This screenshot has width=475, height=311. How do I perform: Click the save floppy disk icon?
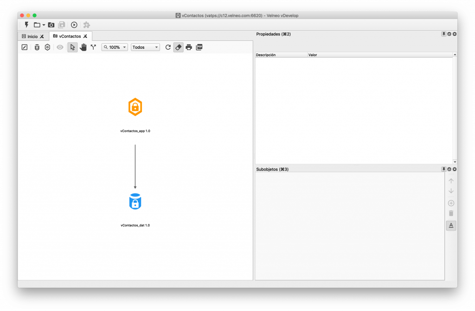pos(62,25)
